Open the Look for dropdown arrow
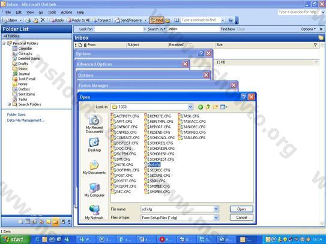 [x=145, y=29]
